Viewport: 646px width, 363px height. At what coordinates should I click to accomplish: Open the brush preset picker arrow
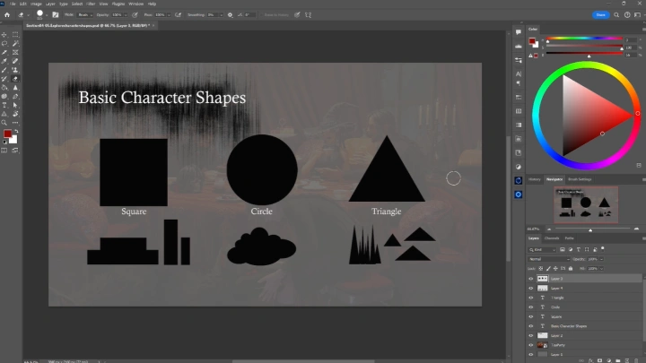pyautogui.click(x=47, y=15)
